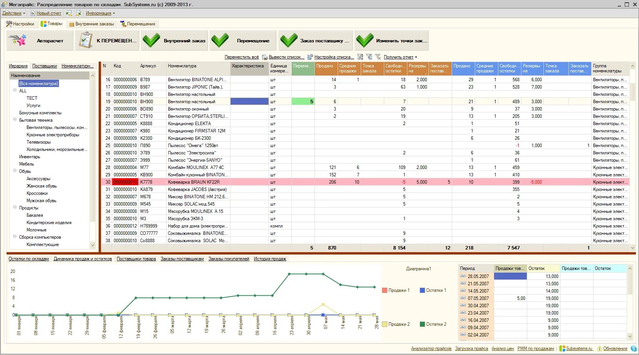
Task: Switch to Остатки по складам tab
Action: click(x=29, y=259)
